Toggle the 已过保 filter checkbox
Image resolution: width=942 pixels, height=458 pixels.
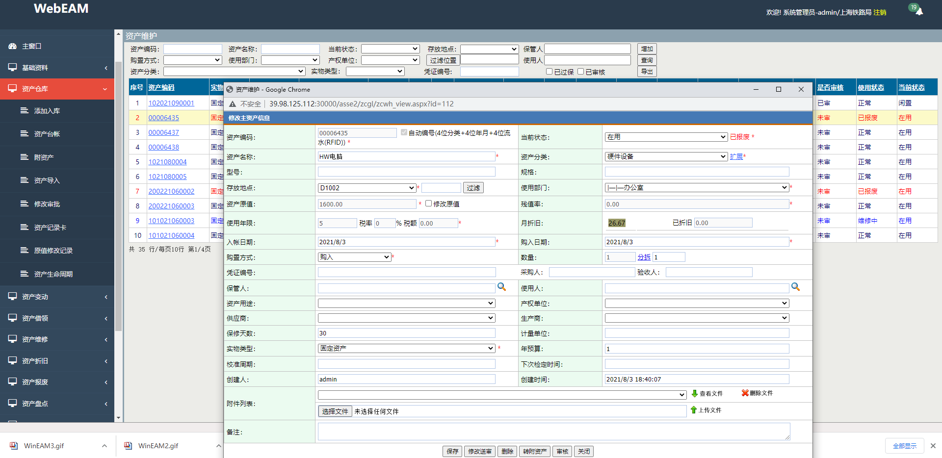549,72
